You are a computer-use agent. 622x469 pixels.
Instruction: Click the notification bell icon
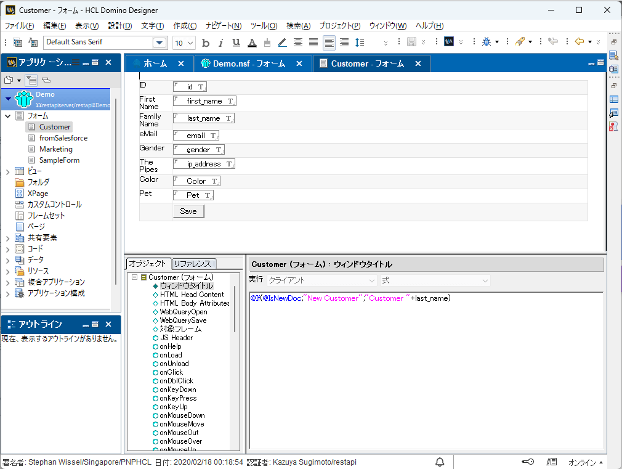point(440,462)
